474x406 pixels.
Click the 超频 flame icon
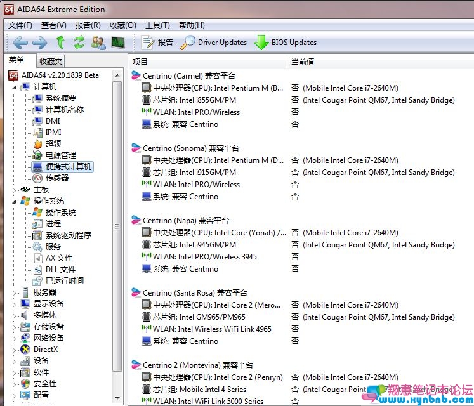pos(37,144)
